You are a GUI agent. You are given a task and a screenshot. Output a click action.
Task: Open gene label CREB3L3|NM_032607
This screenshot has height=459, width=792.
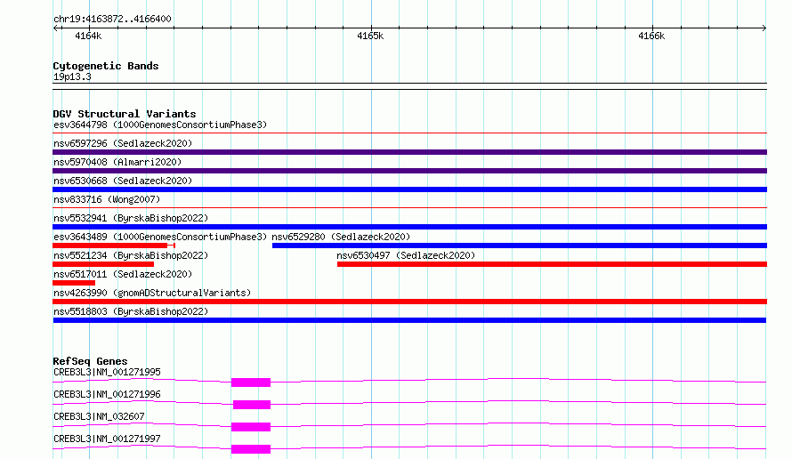click(99, 416)
